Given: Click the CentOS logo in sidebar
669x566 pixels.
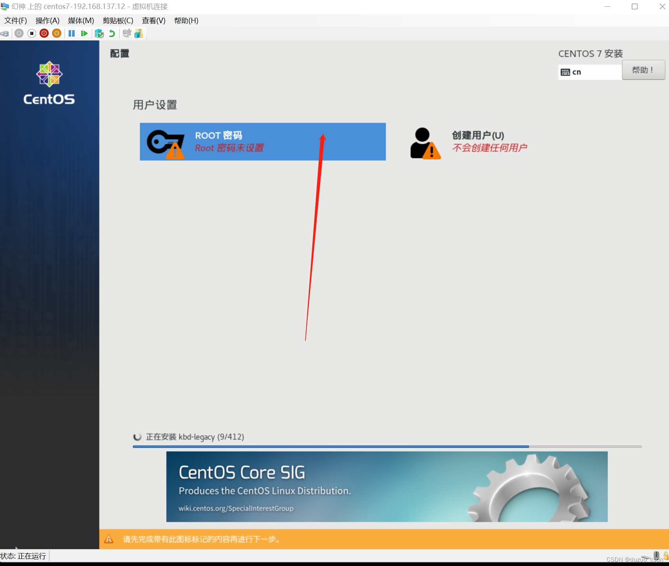Looking at the screenshot, I should [49, 83].
